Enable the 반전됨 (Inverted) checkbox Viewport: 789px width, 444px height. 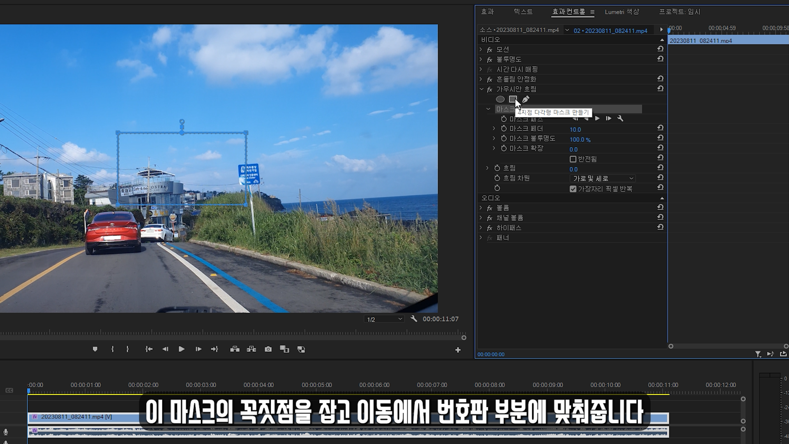[x=573, y=159]
